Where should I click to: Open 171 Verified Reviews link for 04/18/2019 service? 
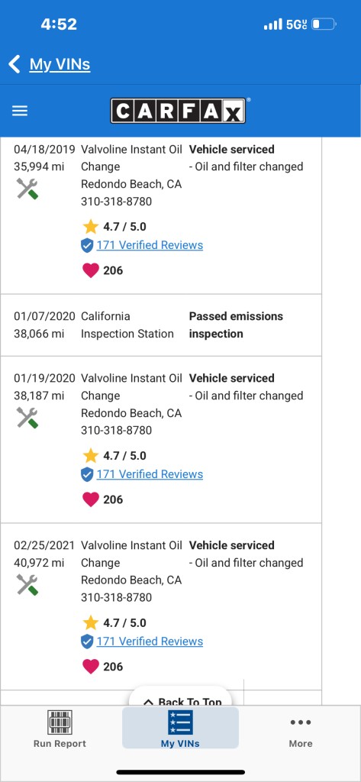tap(150, 245)
